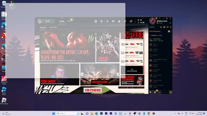207x116 pixels.
Task: Open the League of Legends desktop shortcut
Action: pos(12,5)
